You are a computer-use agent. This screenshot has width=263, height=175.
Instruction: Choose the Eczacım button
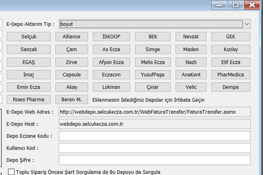tap(111, 74)
